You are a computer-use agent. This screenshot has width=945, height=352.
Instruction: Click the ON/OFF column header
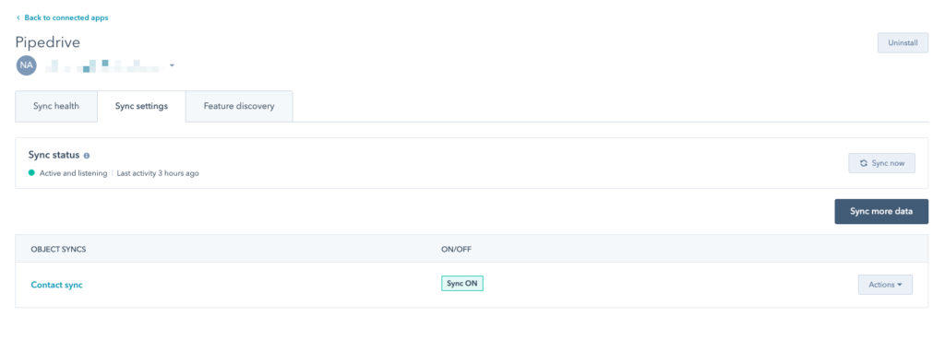pyautogui.click(x=456, y=249)
